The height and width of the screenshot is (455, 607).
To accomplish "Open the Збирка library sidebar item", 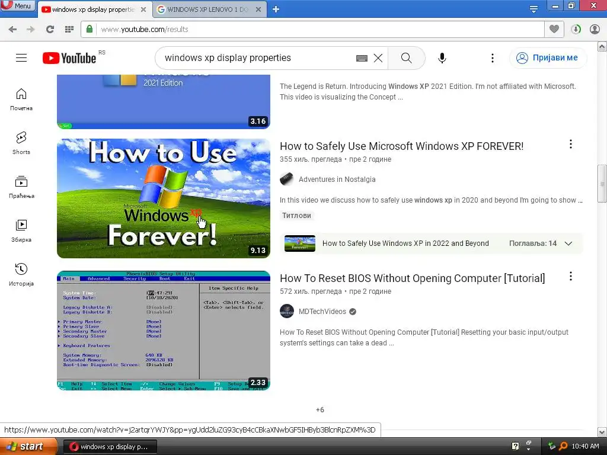I will [21, 231].
